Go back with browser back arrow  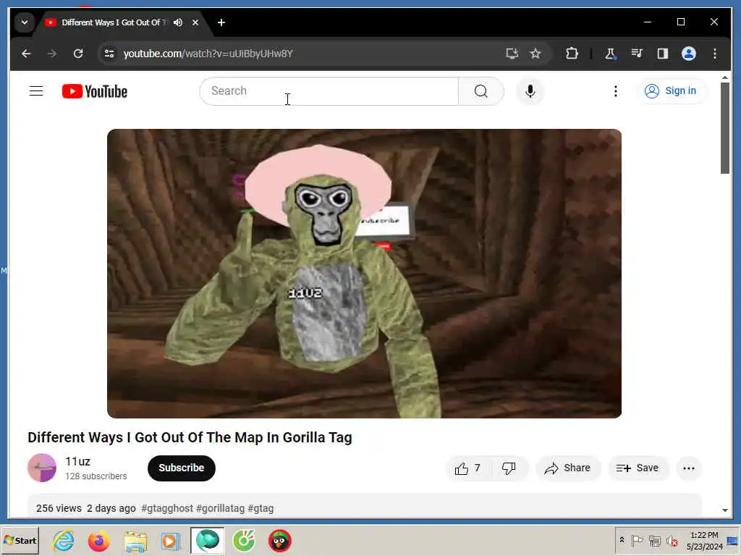click(x=27, y=54)
